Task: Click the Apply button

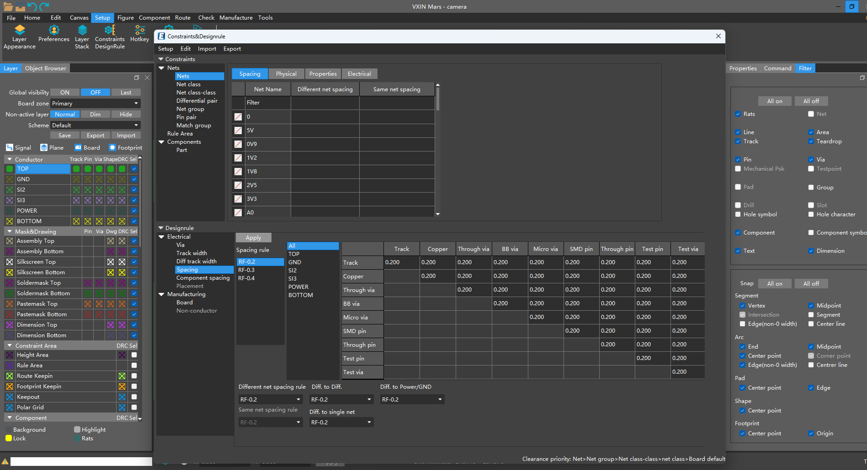Action: pyautogui.click(x=253, y=238)
